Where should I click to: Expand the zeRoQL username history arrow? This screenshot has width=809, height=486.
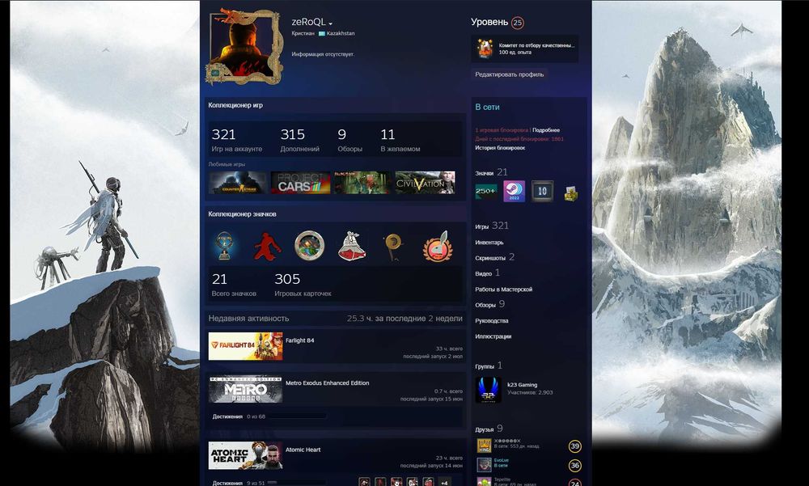[330, 23]
